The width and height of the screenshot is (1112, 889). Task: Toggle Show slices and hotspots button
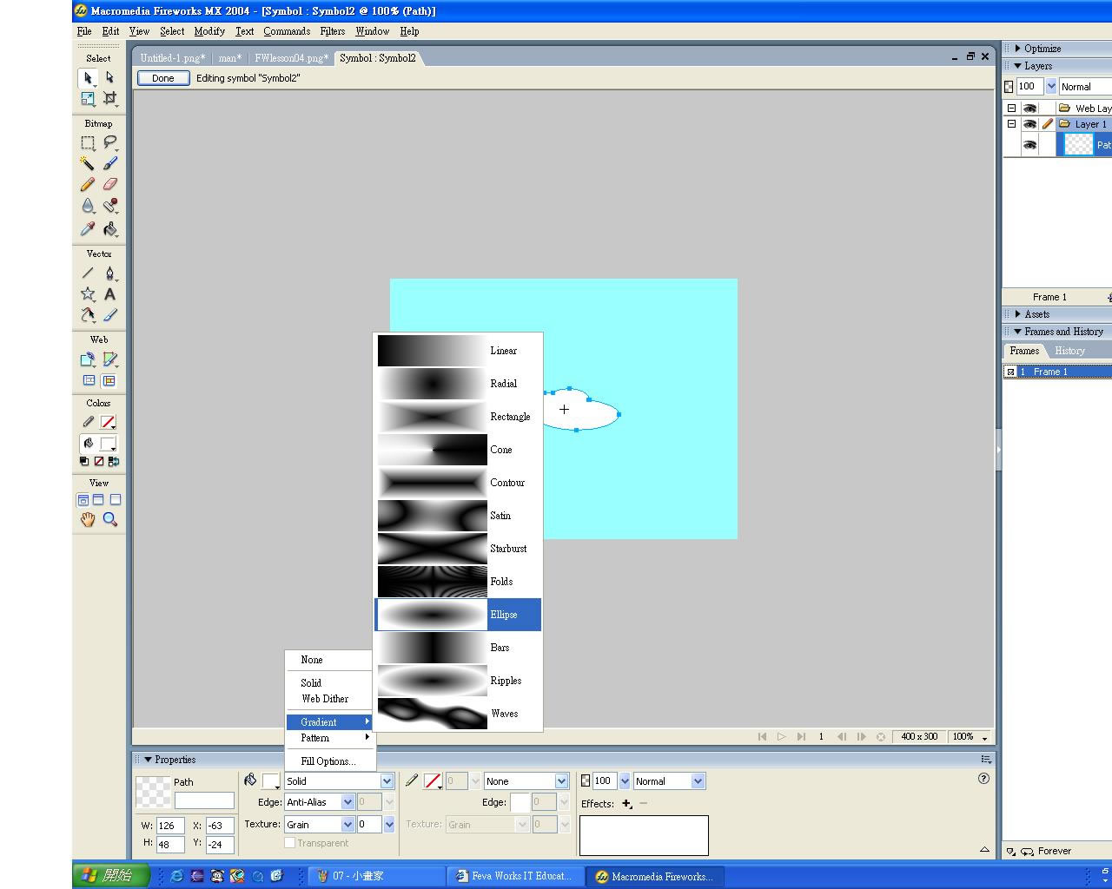[x=109, y=380]
